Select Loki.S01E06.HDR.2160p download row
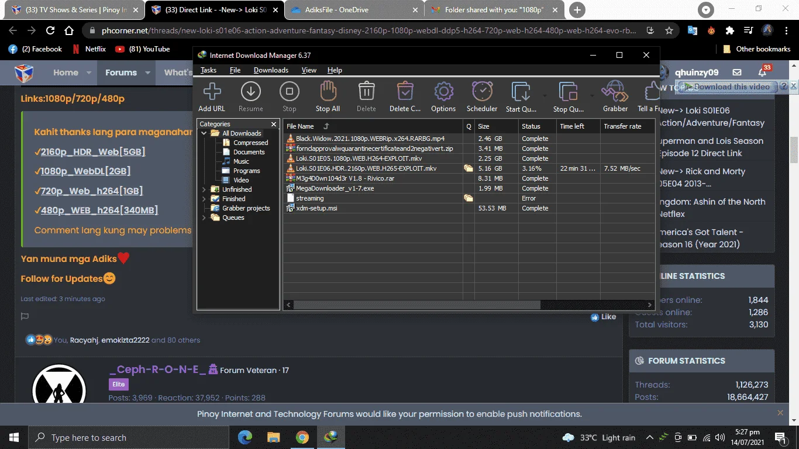799x449 pixels. [469, 168]
